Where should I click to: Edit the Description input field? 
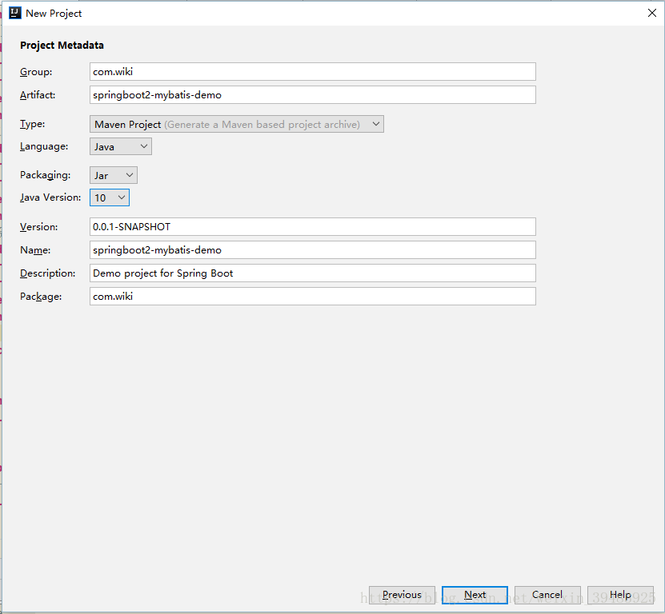313,273
